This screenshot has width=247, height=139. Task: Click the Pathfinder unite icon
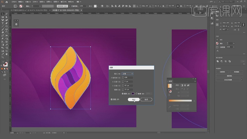tap(217, 61)
